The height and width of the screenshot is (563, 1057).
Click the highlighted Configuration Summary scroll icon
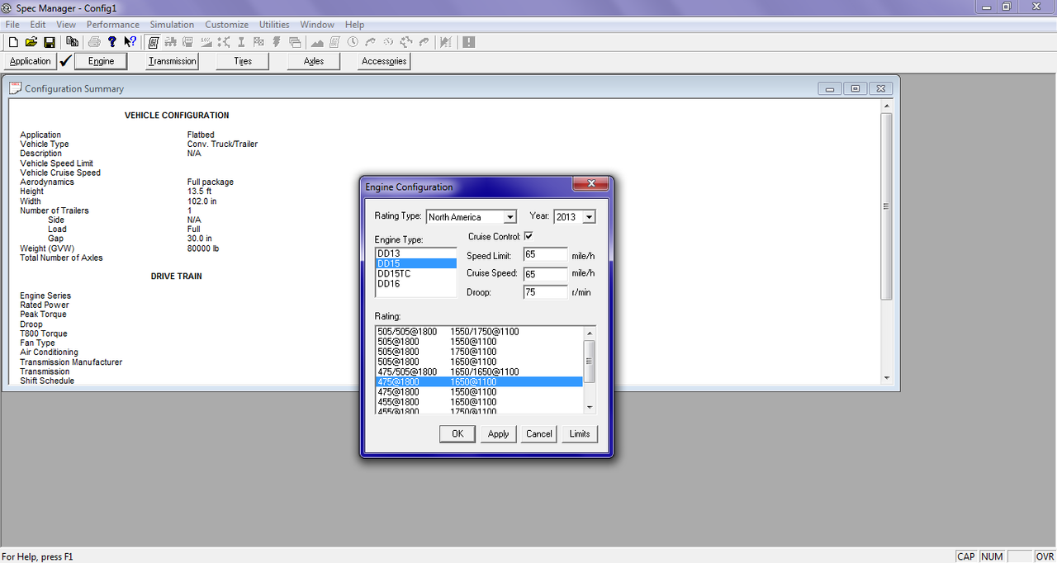tap(154, 42)
